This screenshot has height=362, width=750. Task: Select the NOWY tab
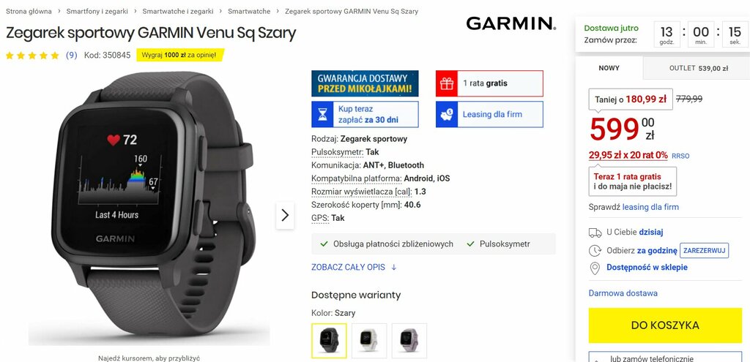[609, 68]
